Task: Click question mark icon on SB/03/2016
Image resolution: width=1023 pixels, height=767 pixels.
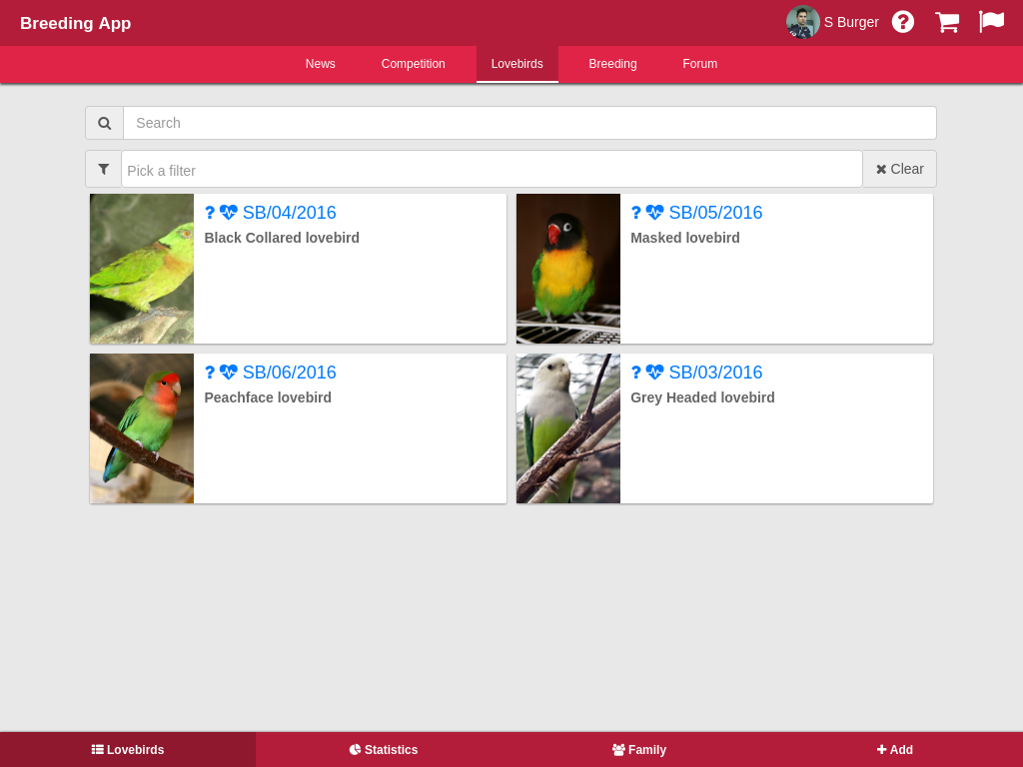Action: 636,373
